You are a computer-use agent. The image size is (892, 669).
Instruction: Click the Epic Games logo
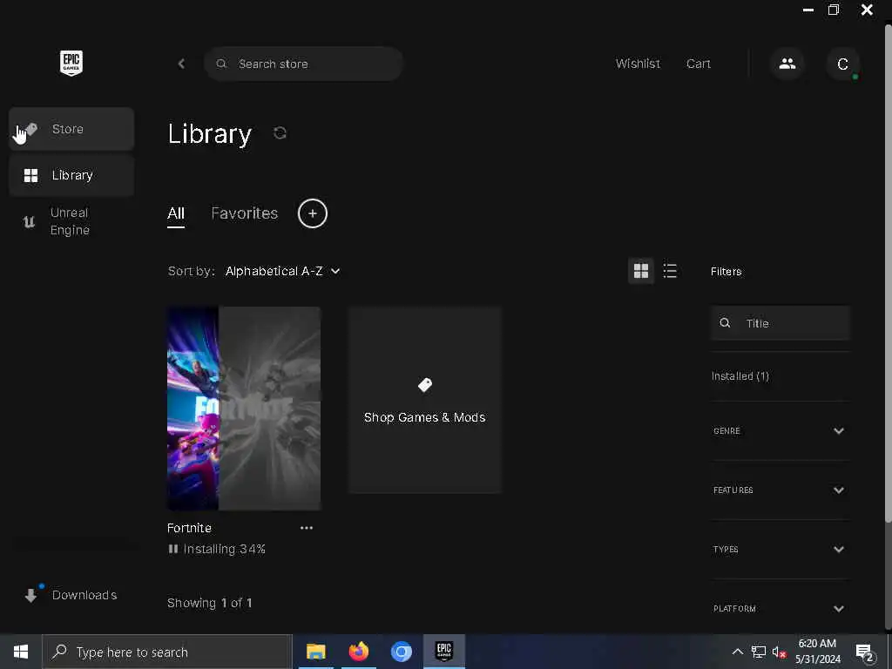tap(71, 63)
